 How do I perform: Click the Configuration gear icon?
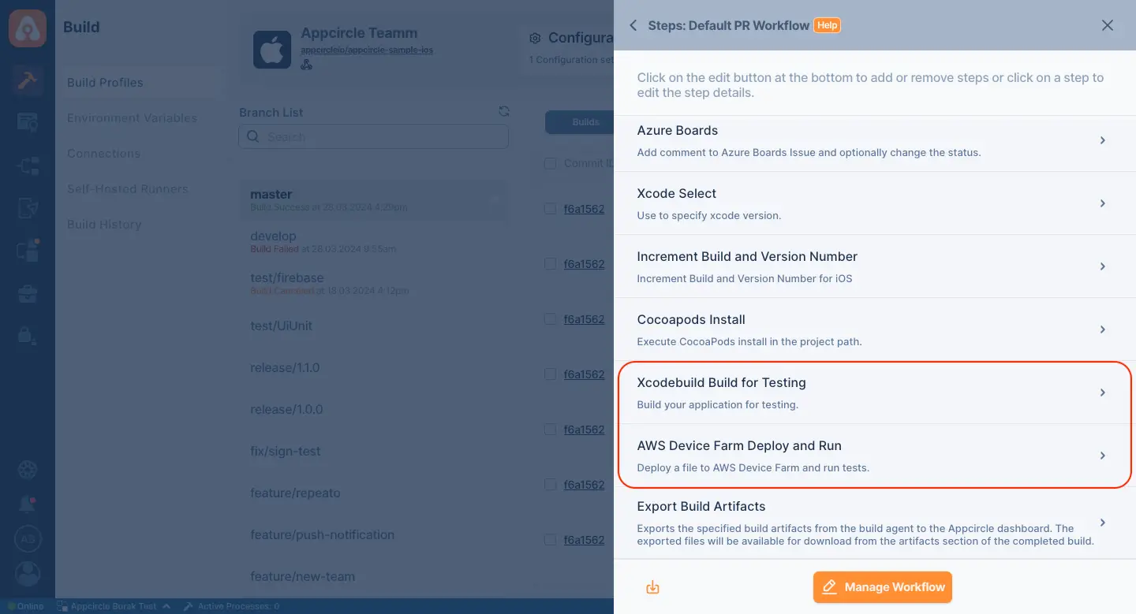click(x=535, y=38)
